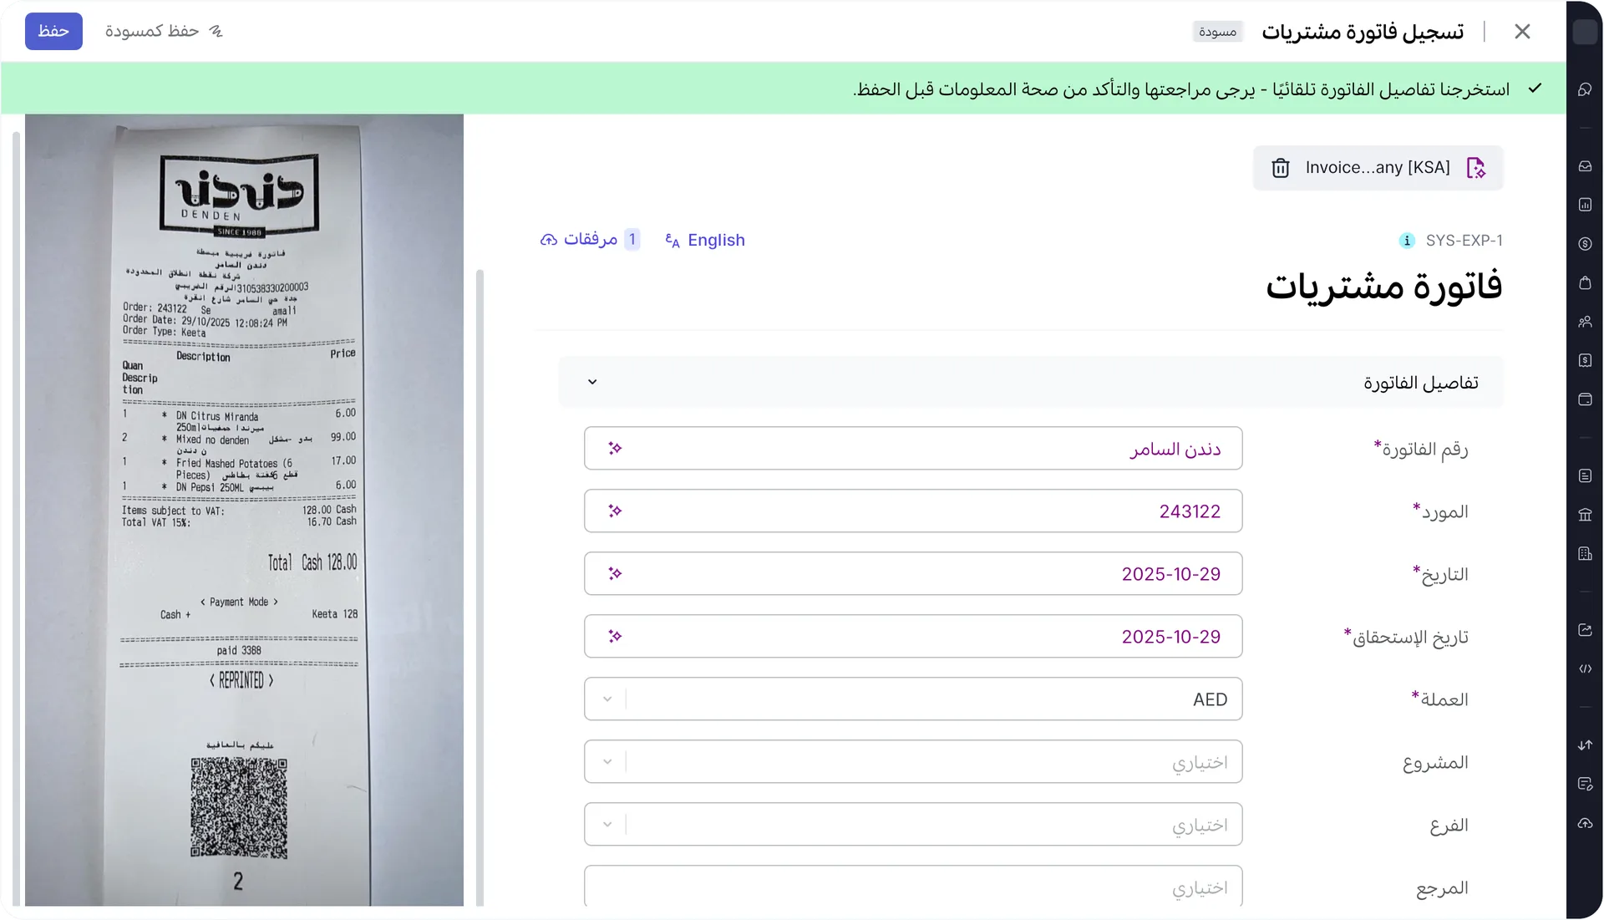Switch the invoice language to English
The width and height of the screenshot is (1604, 920).
[704, 240]
